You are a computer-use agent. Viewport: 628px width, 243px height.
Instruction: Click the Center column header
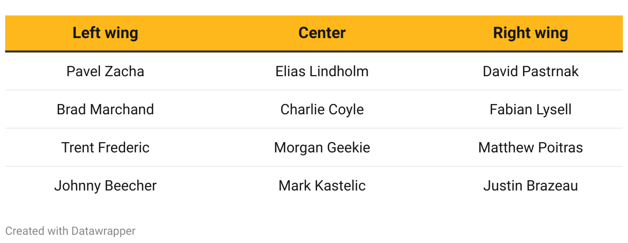[x=322, y=33]
